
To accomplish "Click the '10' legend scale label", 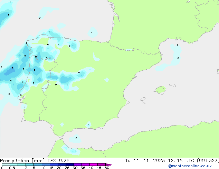I will point(43,168).
